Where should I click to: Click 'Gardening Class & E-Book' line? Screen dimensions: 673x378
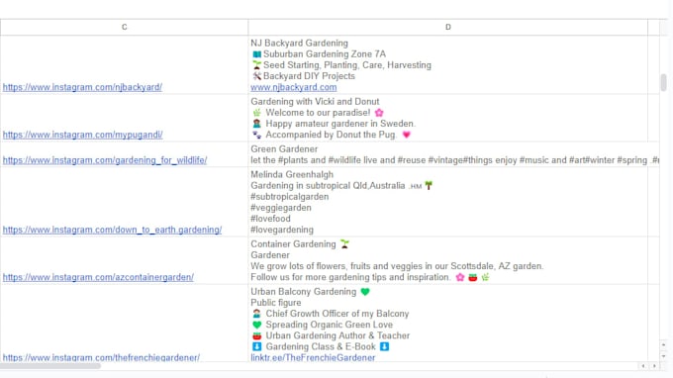pos(321,346)
